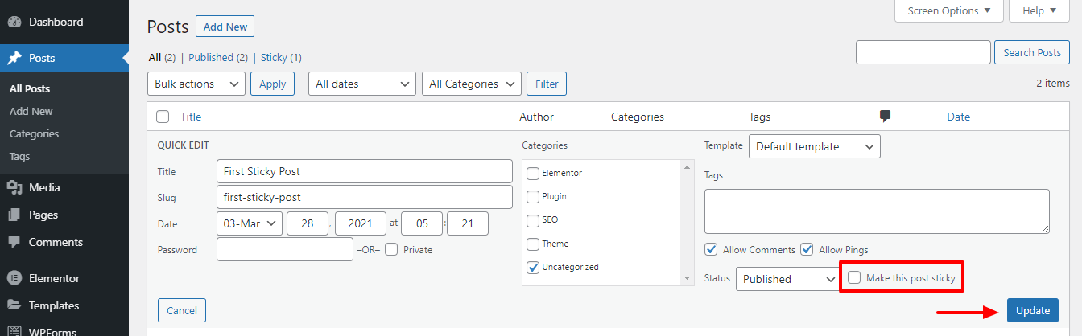Image resolution: width=1082 pixels, height=336 pixels.
Task: Click the Slug field first-sticky-post
Action: (365, 197)
